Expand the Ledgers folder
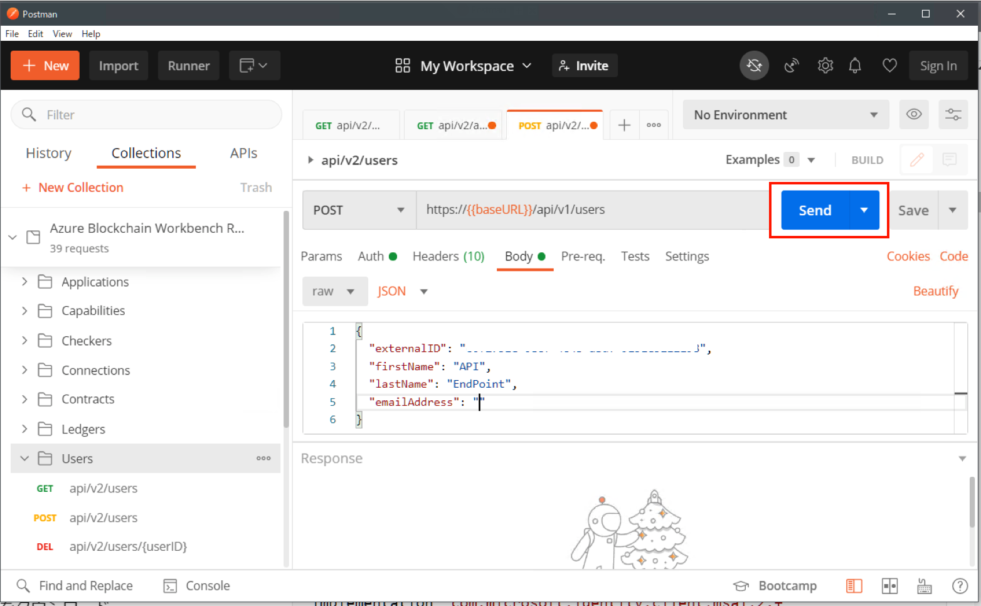Screen dimensions: 981x606 pyautogui.click(x=24, y=428)
